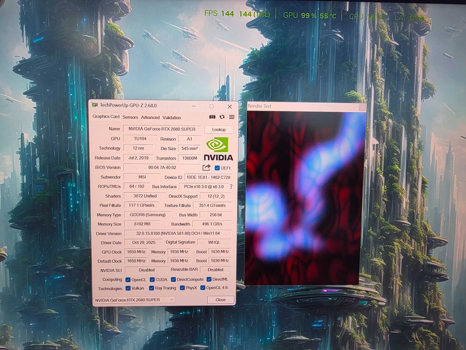Toggle the PhysX checkbox
Image resolution: width=466 pixels, height=350 pixels.
click(182, 288)
